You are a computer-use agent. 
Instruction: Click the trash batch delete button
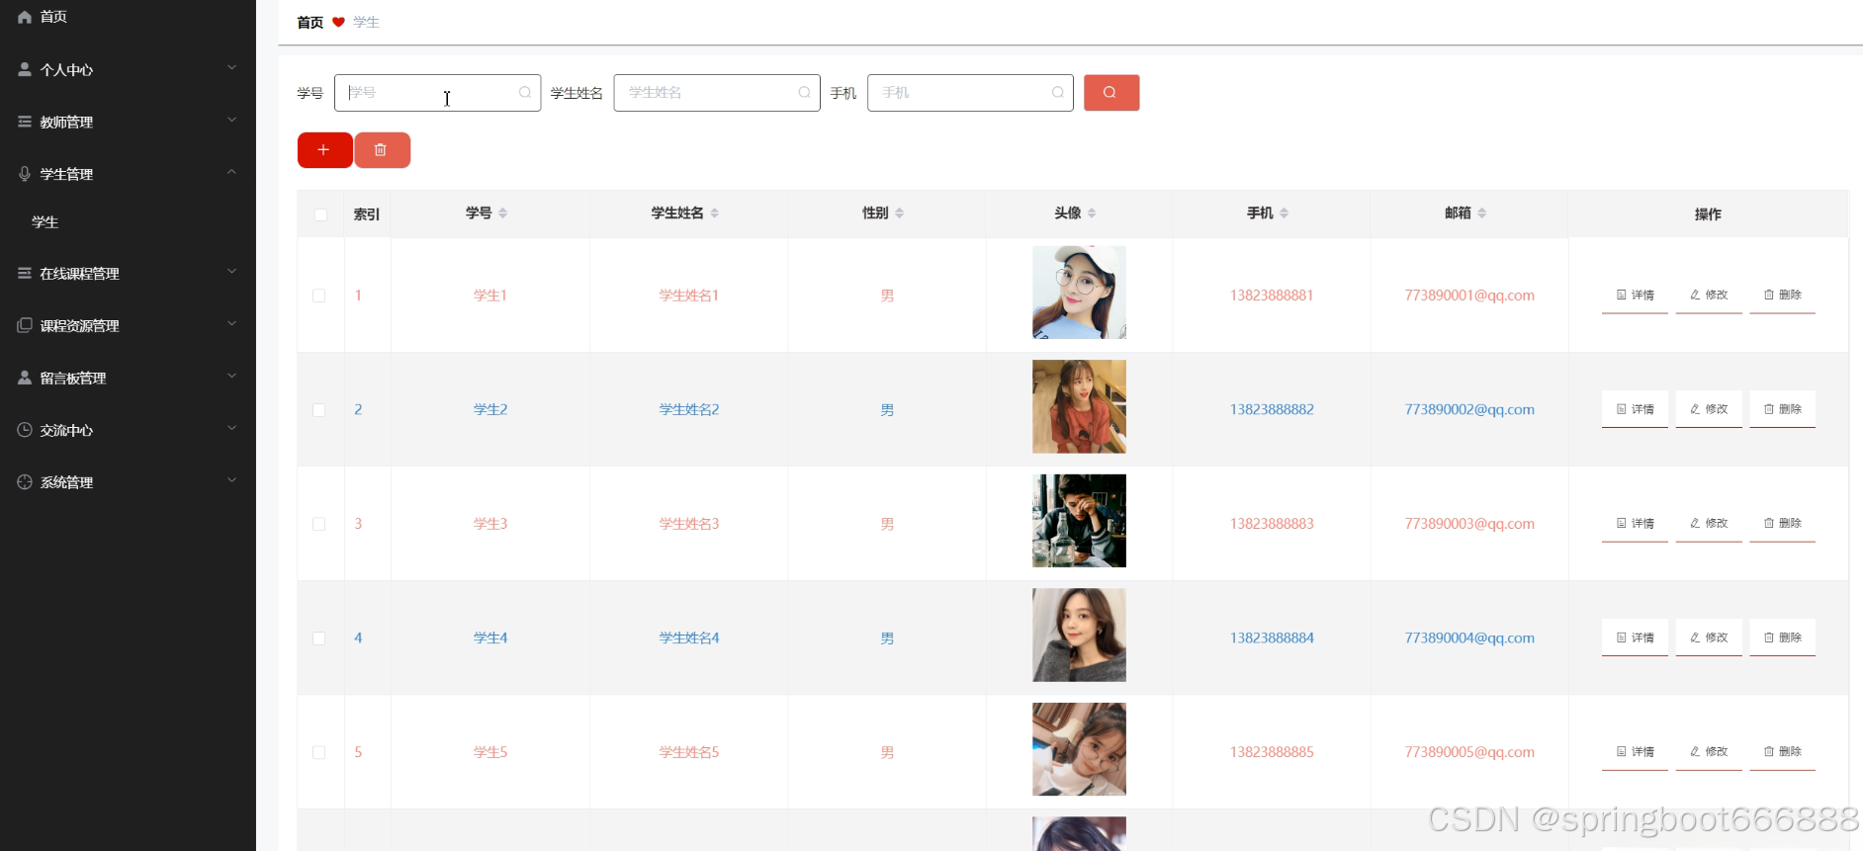coord(382,150)
